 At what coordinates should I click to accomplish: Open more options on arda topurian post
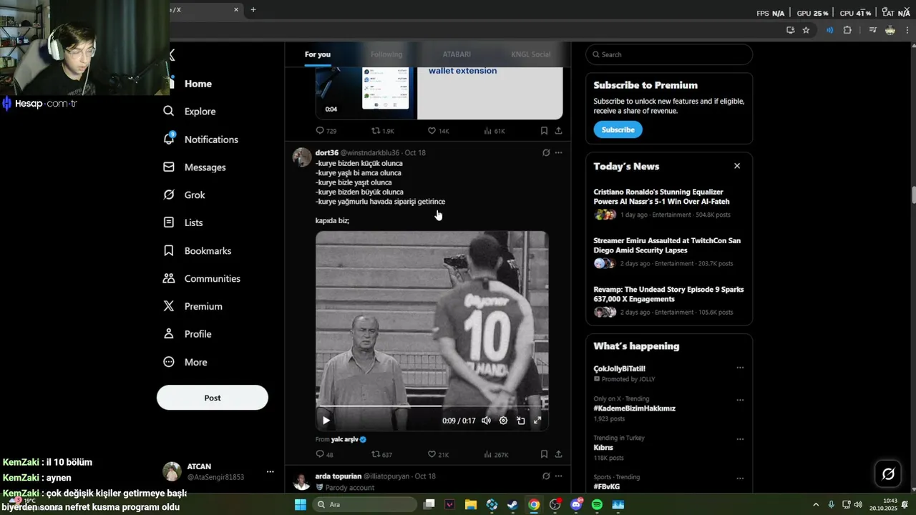(558, 476)
